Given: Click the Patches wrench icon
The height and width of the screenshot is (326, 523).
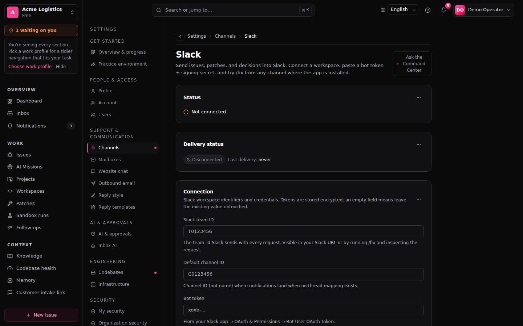Looking at the screenshot, I should click(x=10, y=204).
